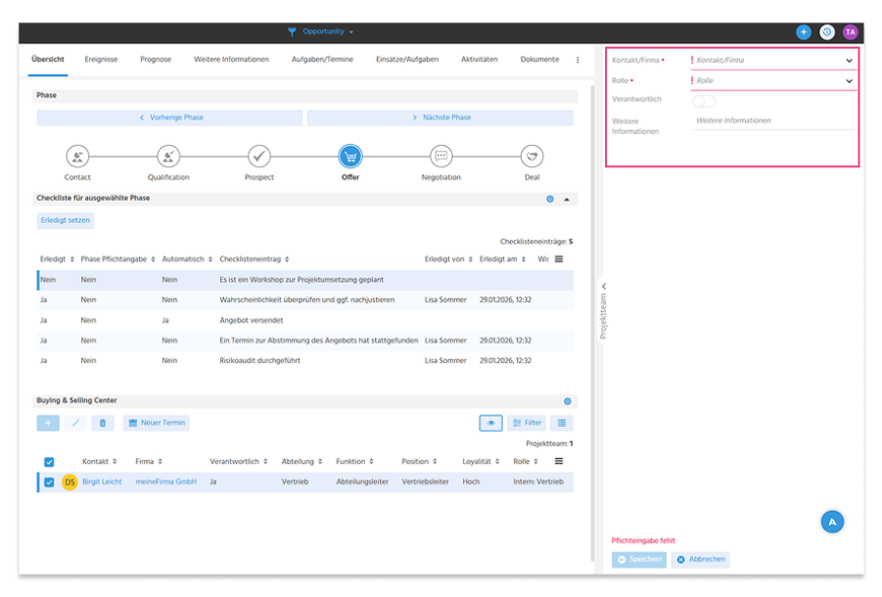Screen dimensions: 882x597
Task: Click the clock history icon in top bar
Action: tap(827, 32)
